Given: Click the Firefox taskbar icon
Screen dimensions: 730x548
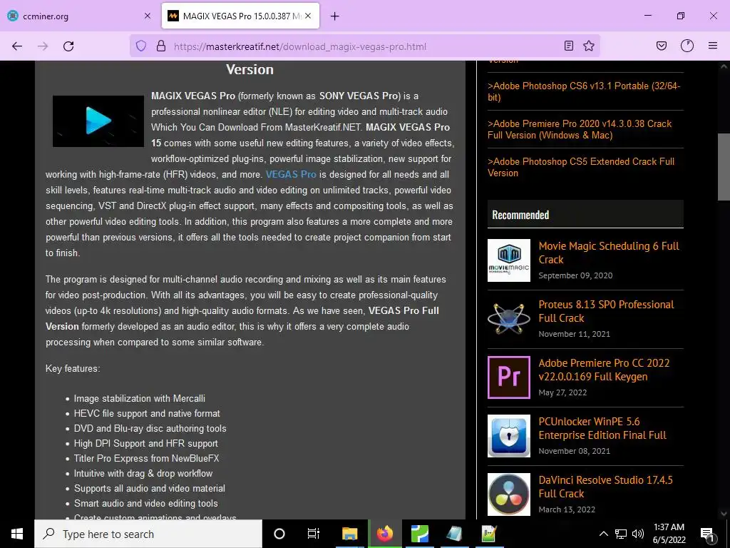Looking at the screenshot, I should pos(384,534).
